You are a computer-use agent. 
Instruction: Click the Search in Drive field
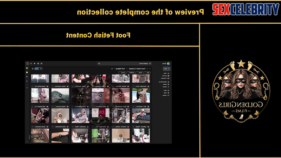click(x=125, y=63)
